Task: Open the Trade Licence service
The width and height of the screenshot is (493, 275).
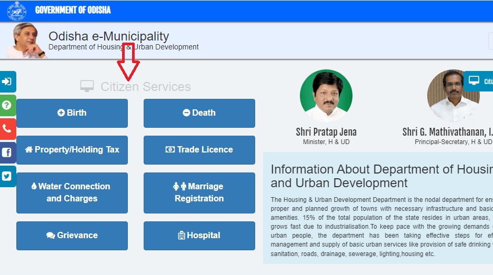Action: click(199, 150)
